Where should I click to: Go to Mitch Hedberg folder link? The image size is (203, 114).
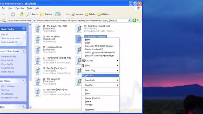(x=8, y=86)
